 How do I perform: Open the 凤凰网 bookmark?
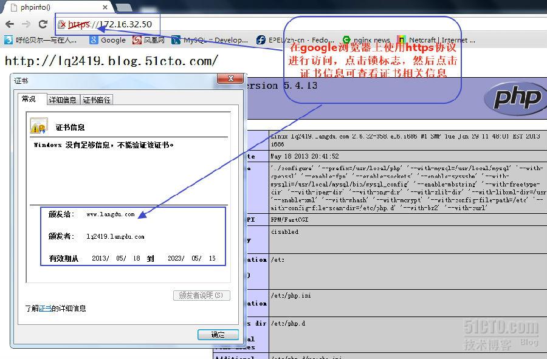point(148,40)
